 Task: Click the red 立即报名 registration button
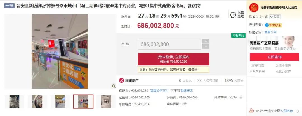174,59
